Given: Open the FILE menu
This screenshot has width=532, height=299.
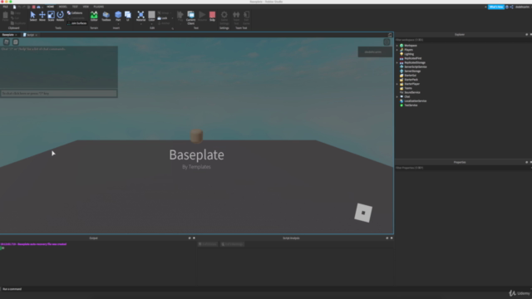Looking at the screenshot, I should tap(6, 7).
